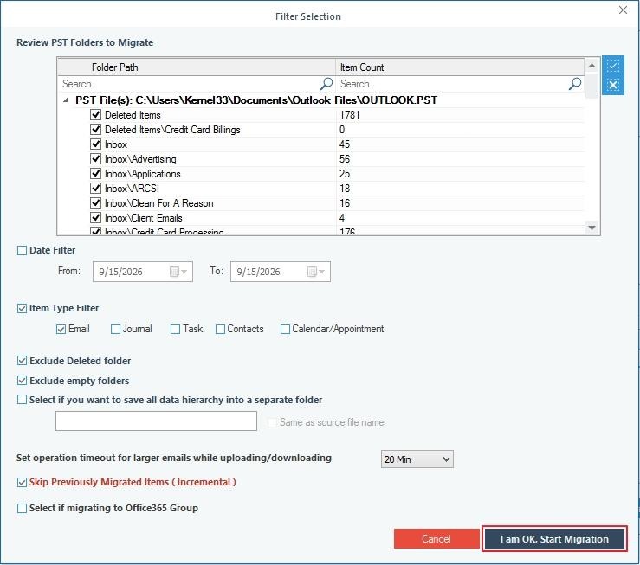Open the 20 Min timeout dropdown

(417, 459)
